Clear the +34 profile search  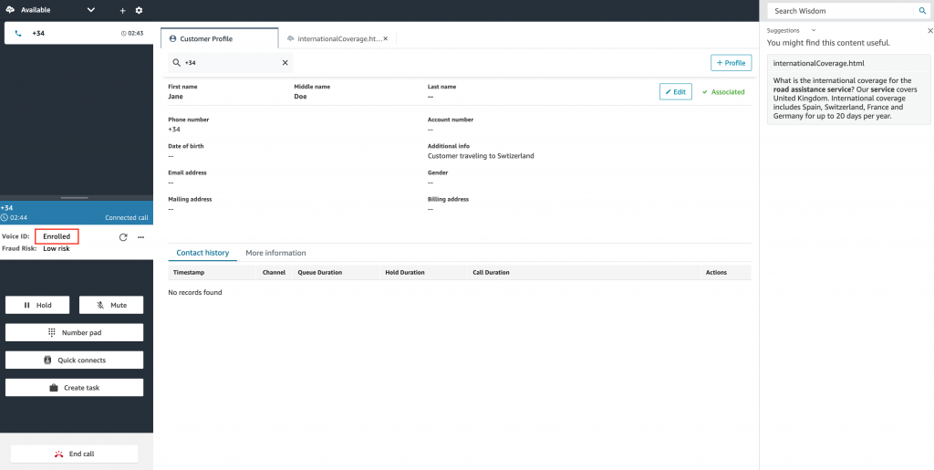tap(285, 63)
